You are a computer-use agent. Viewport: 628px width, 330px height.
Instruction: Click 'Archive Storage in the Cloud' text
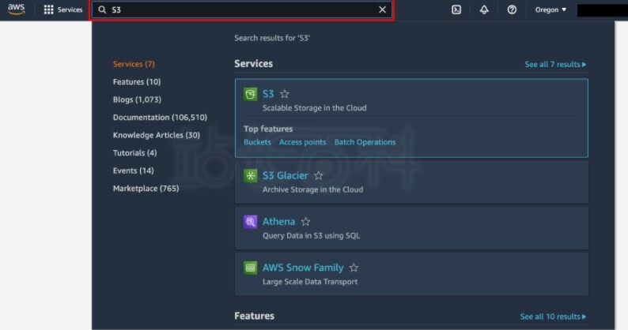pos(312,189)
